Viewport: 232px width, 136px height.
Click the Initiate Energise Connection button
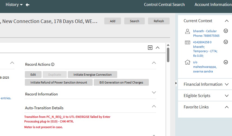pyautogui.click(x=92, y=75)
